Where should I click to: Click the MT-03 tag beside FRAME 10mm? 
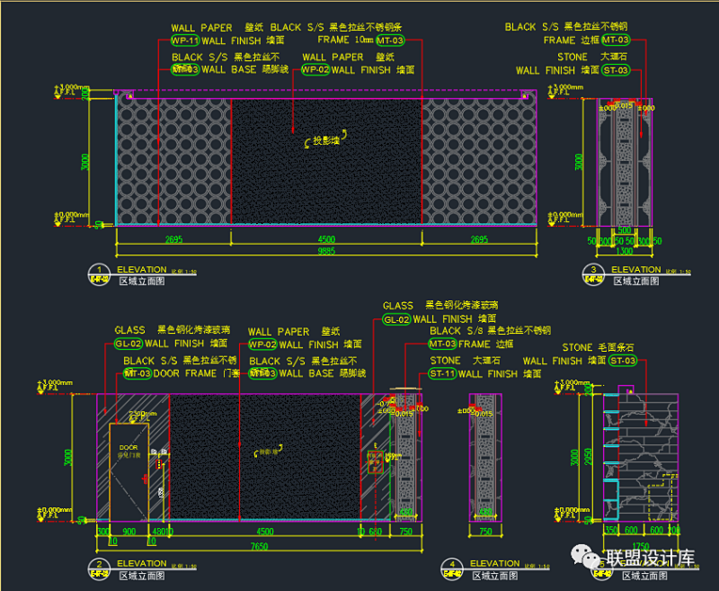[x=390, y=40]
